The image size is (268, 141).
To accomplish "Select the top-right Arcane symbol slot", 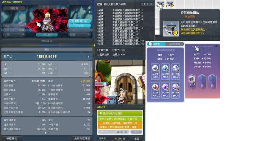I will pos(175,72).
